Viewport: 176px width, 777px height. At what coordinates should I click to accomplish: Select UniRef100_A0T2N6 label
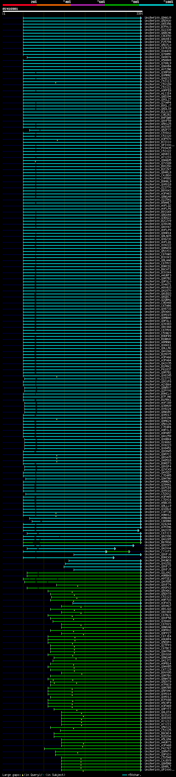158,69
